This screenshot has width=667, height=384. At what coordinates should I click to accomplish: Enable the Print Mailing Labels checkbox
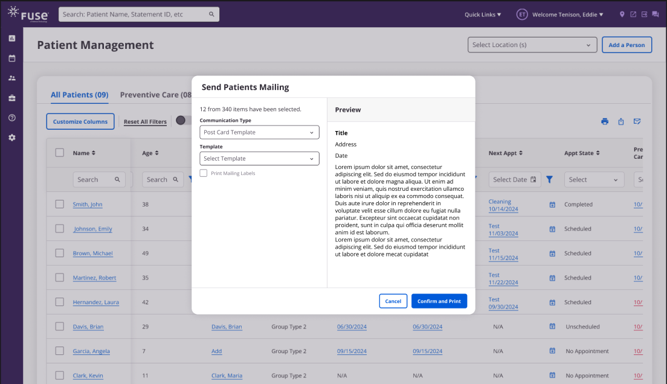pyautogui.click(x=204, y=173)
